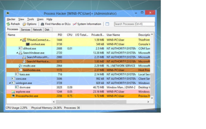Open the Tools menu
This screenshot has width=206, height=129.
point(31,19)
